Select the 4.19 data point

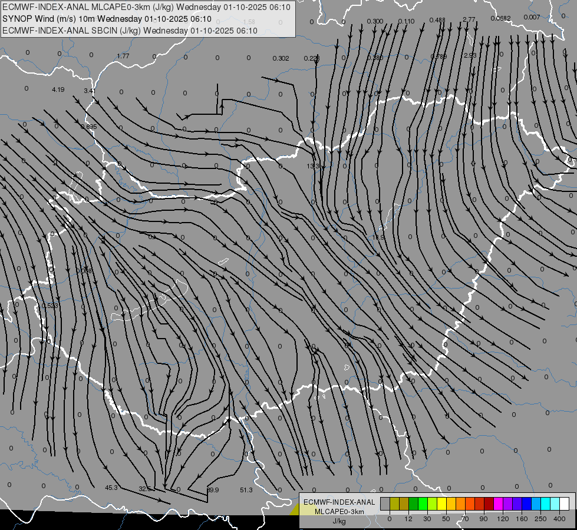58,90
